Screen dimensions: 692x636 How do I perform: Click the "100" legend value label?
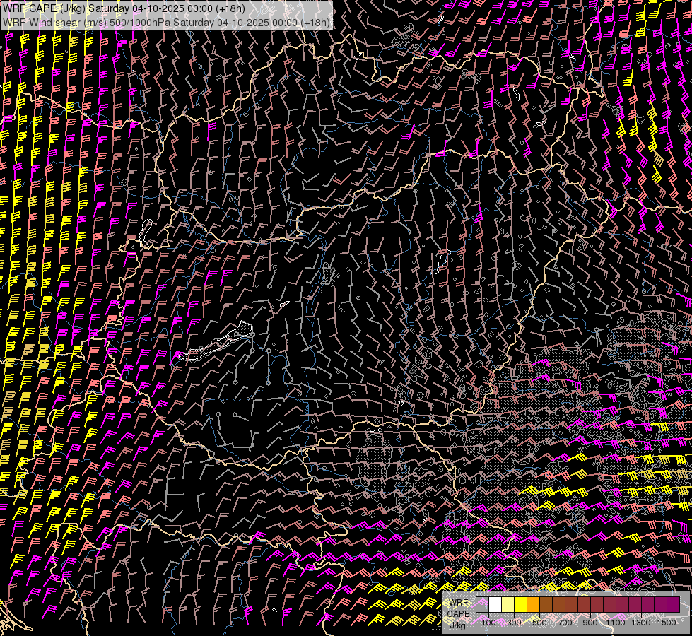pos(488,623)
